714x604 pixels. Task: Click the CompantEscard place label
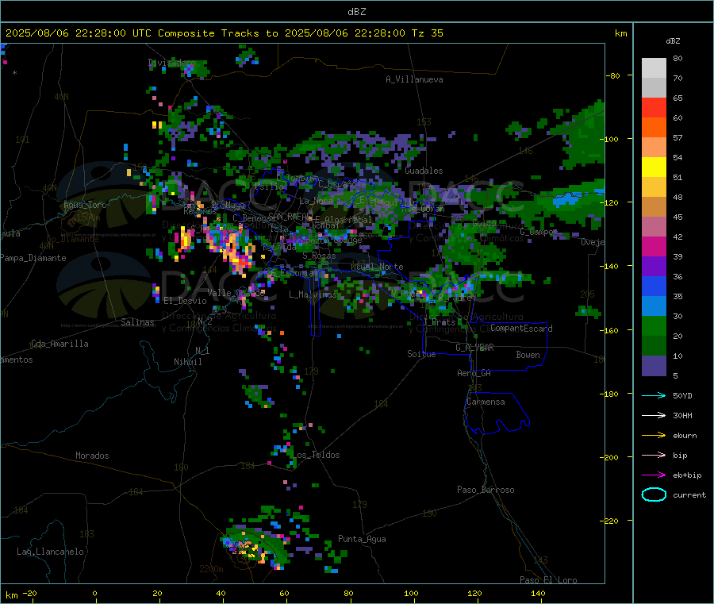coord(521,329)
